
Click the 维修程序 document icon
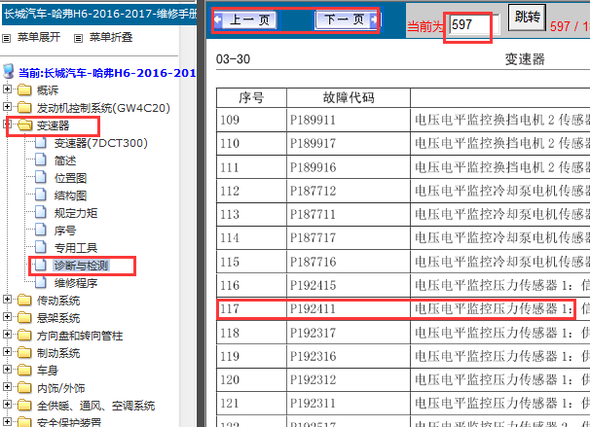pos(41,282)
